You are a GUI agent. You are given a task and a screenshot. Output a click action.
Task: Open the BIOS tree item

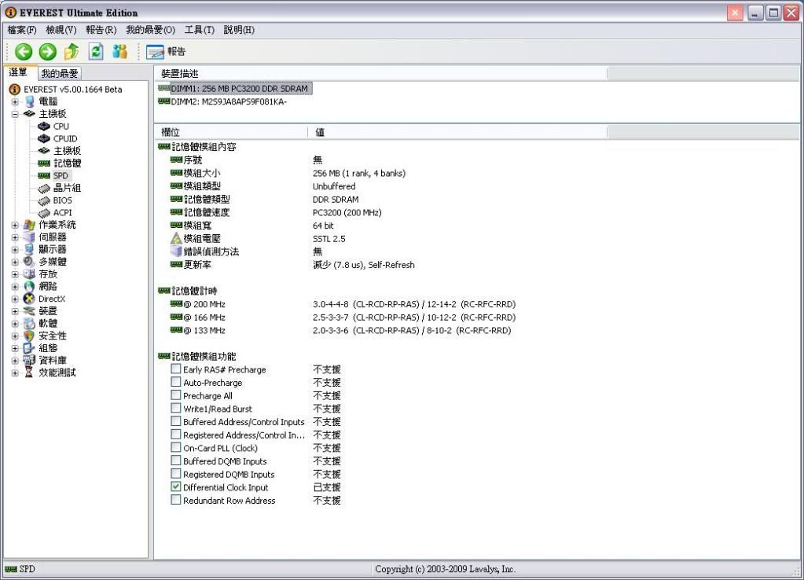55,200
